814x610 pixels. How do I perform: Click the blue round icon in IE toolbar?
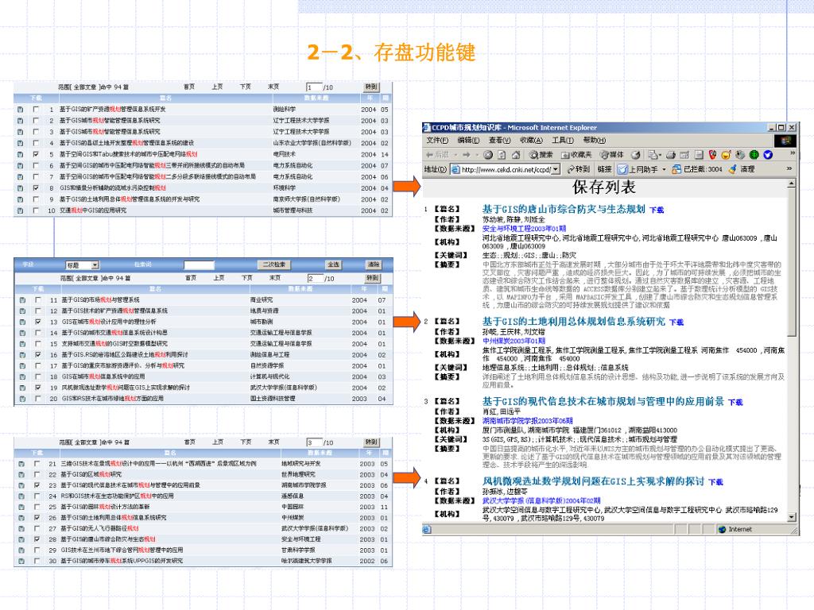[768, 155]
